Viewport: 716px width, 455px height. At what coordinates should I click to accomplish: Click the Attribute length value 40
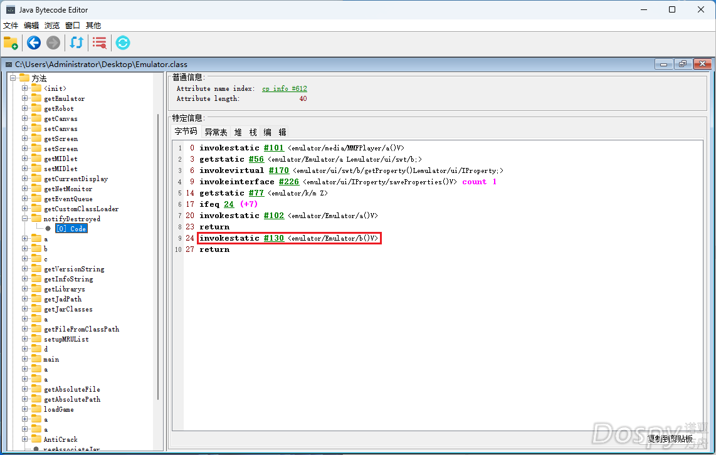pos(303,98)
